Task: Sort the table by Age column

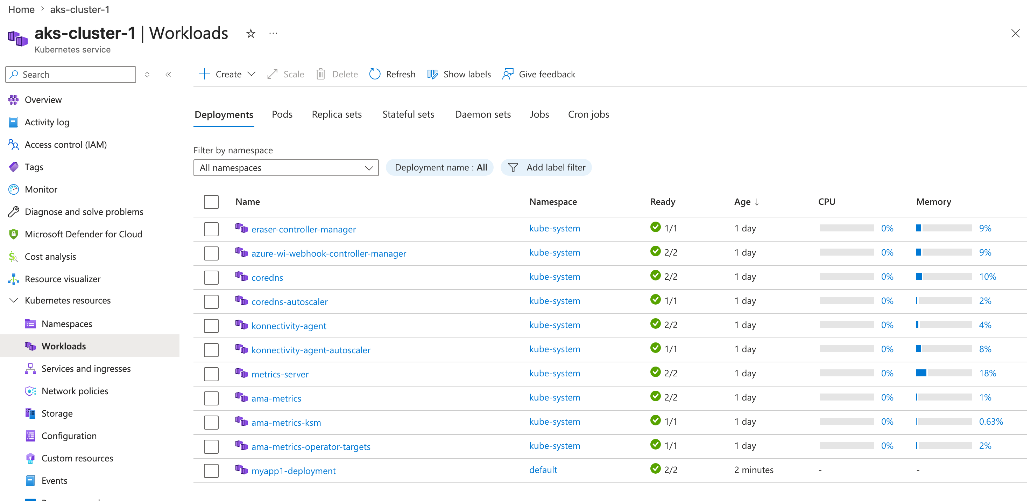Action: 747,202
